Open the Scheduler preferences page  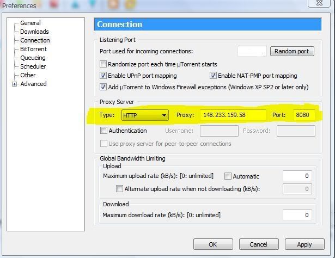34,66
